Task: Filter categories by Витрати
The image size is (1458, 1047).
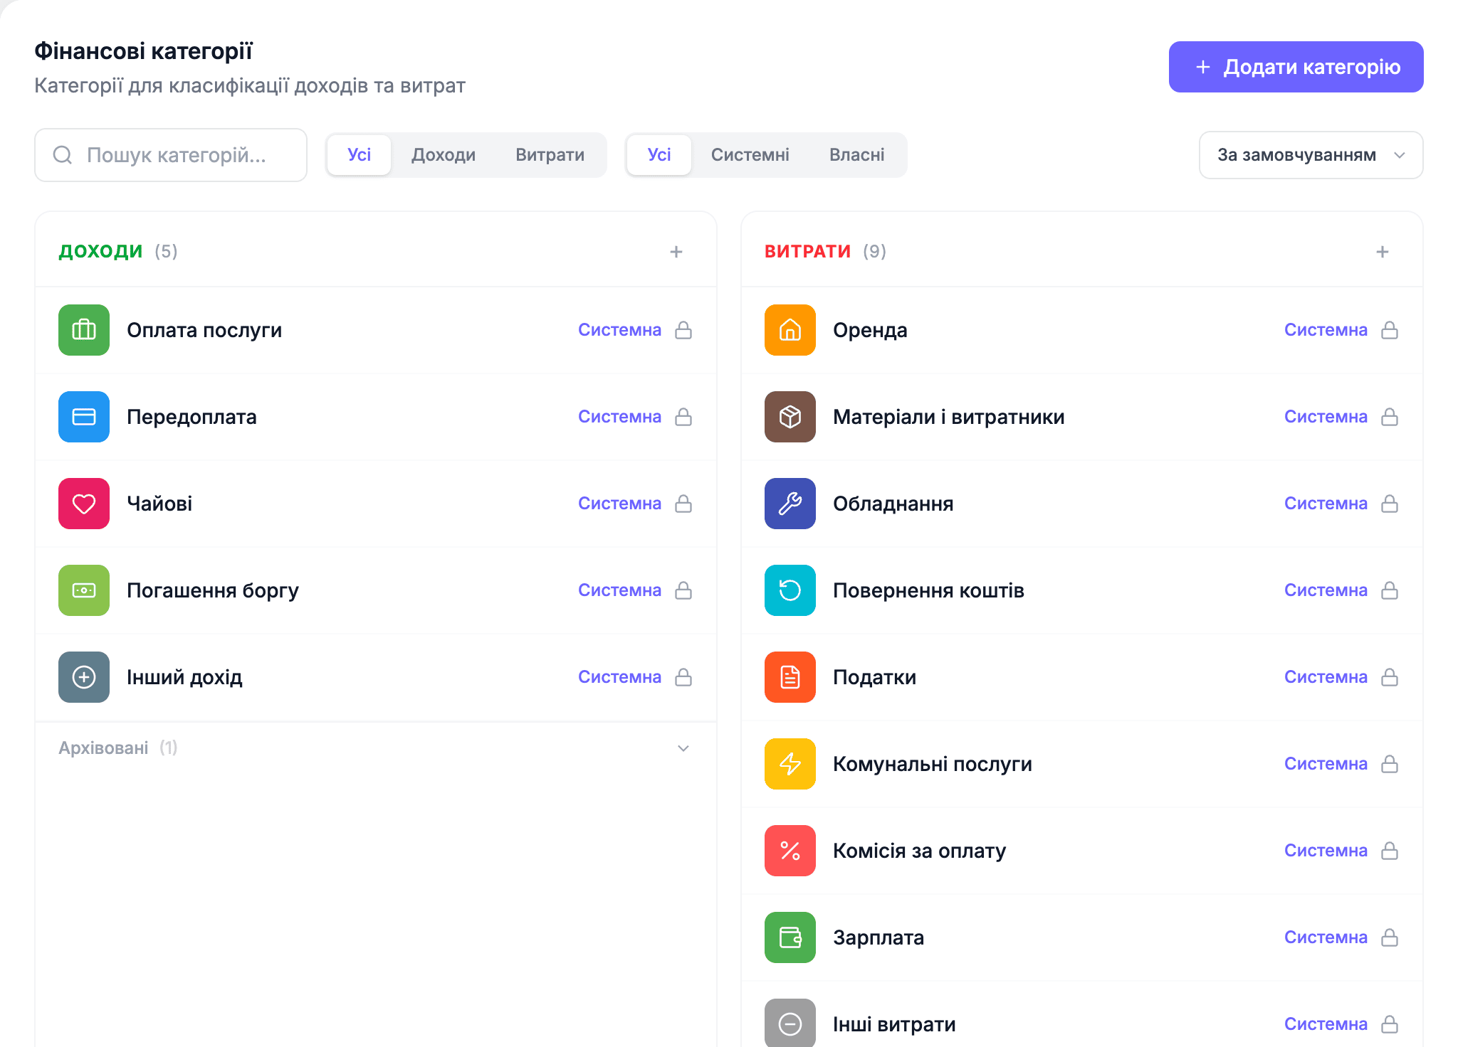Action: (550, 155)
